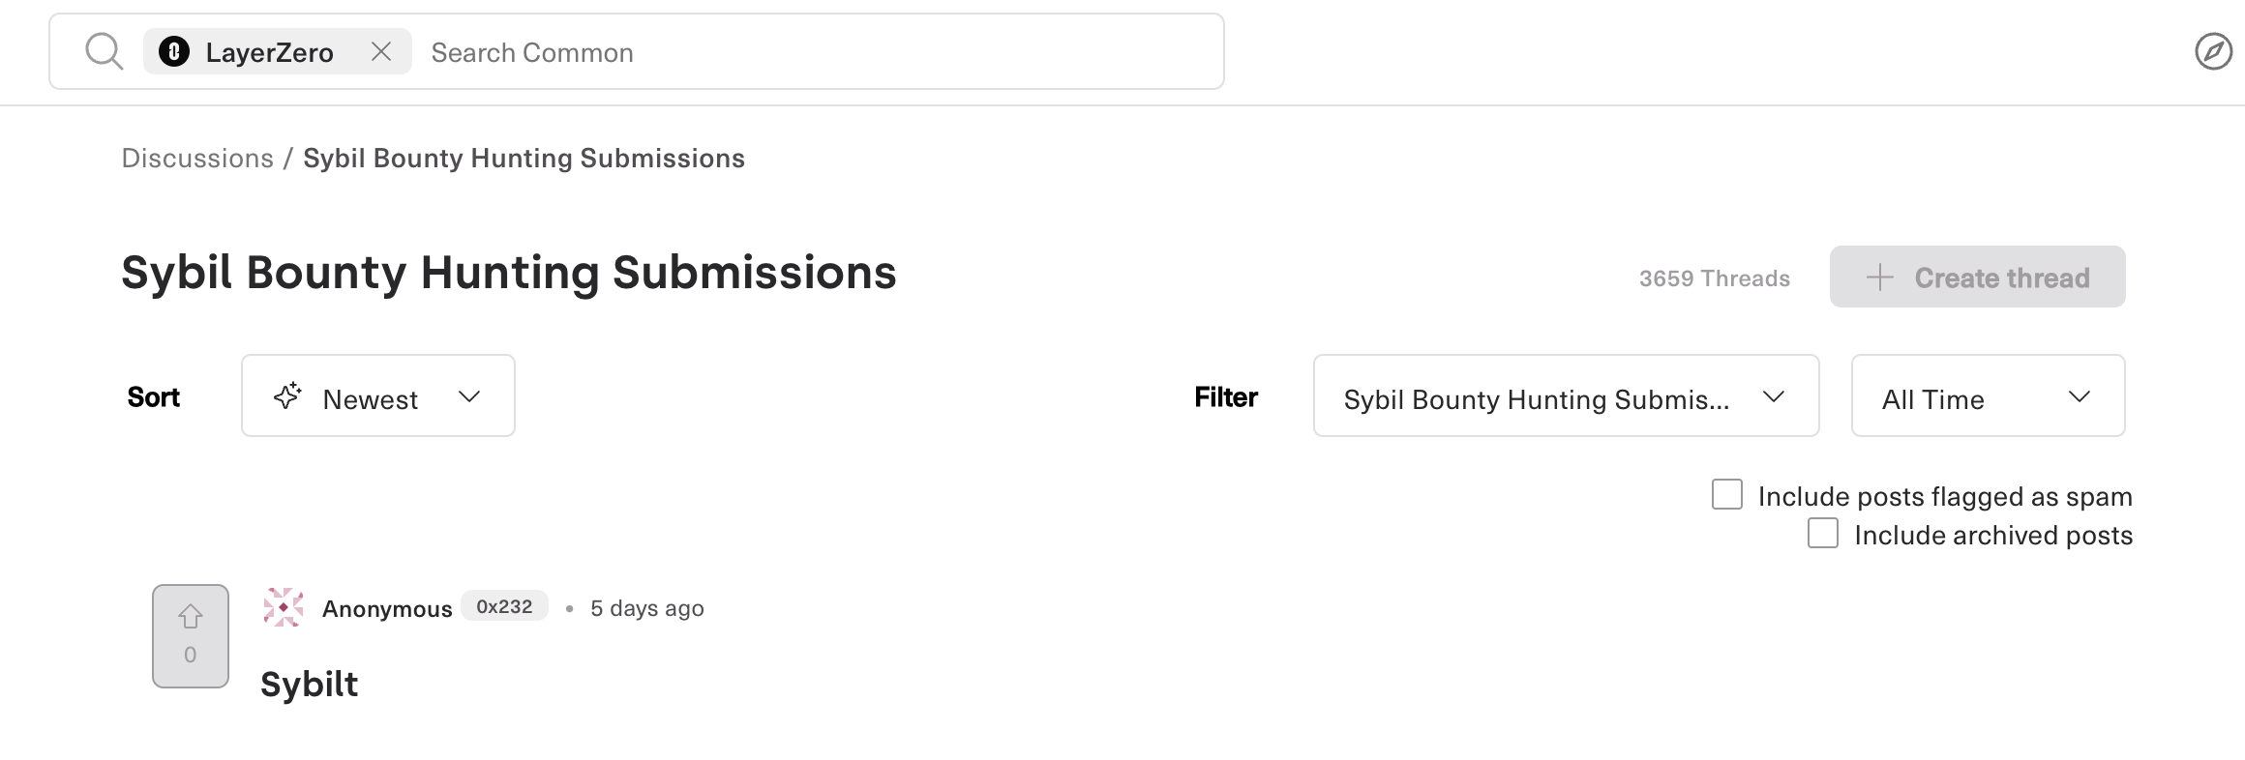Open the Newest sort dropdown
Viewport: 2245px width, 760px height.
pos(378,395)
